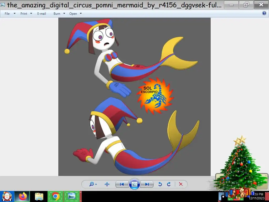The width and height of the screenshot is (269, 202).
Task: Restore down the Photo Viewer window
Action: tap(246, 5)
